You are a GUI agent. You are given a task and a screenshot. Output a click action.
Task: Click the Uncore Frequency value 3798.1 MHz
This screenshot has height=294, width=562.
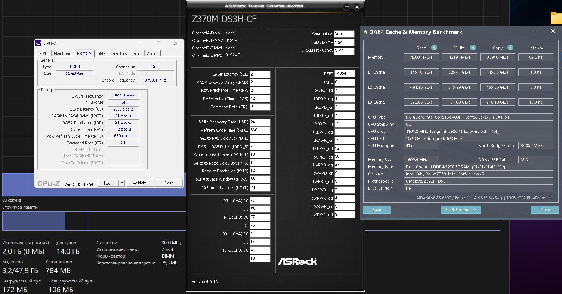155,80
